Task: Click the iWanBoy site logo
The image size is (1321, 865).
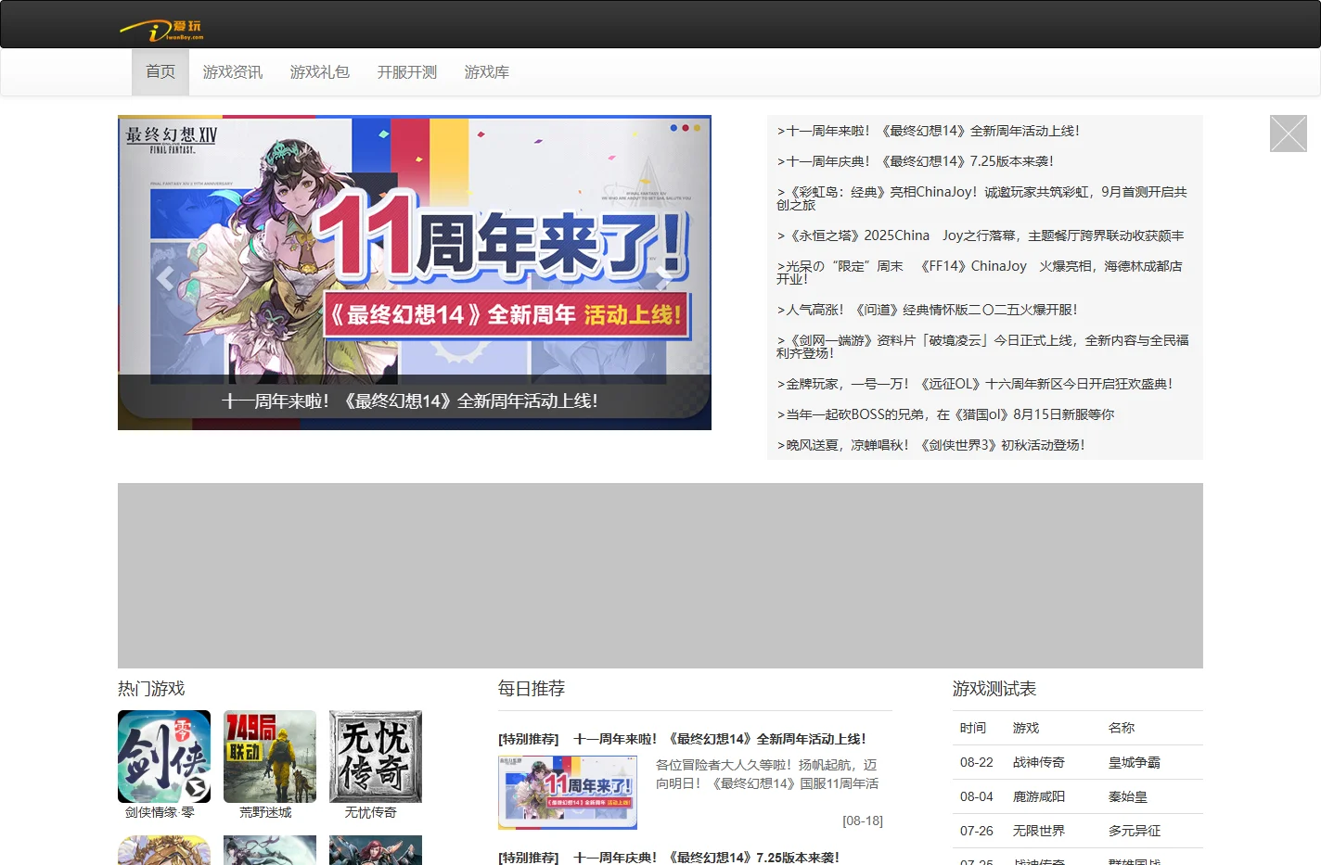Action: [x=161, y=32]
